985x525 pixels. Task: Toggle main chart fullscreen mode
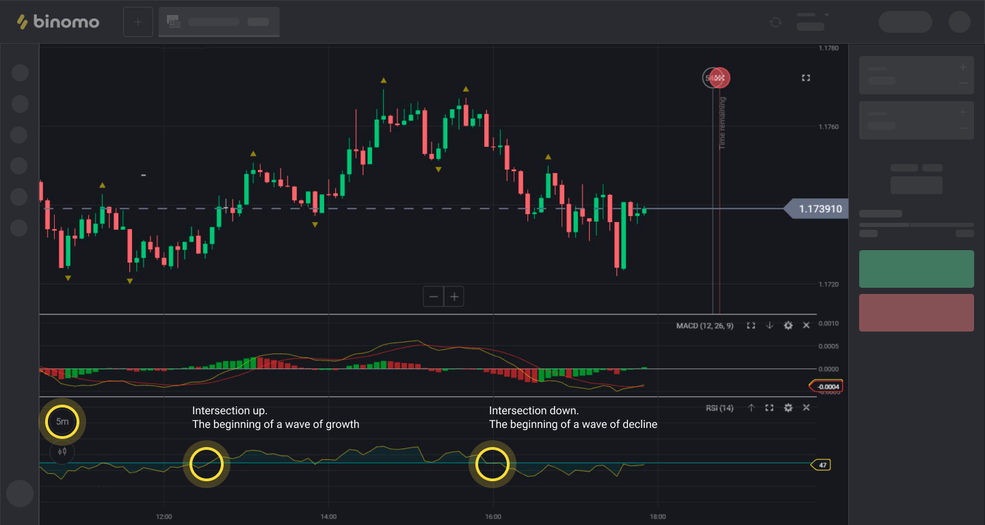tap(806, 78)
